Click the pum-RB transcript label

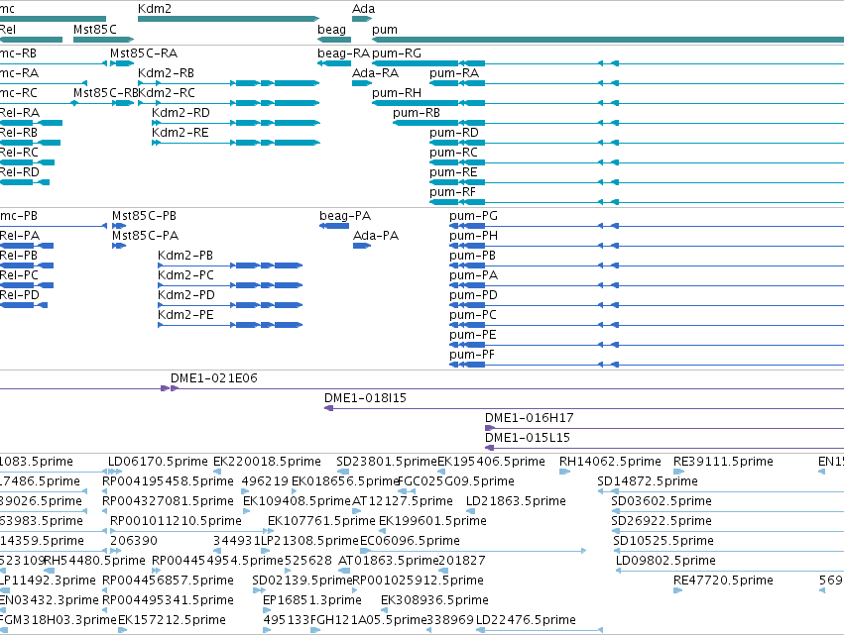(x=417, y=113)
